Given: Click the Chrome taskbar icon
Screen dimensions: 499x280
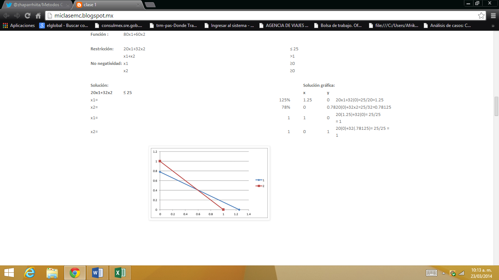Looking at the screenshot, I should (75, 272).
